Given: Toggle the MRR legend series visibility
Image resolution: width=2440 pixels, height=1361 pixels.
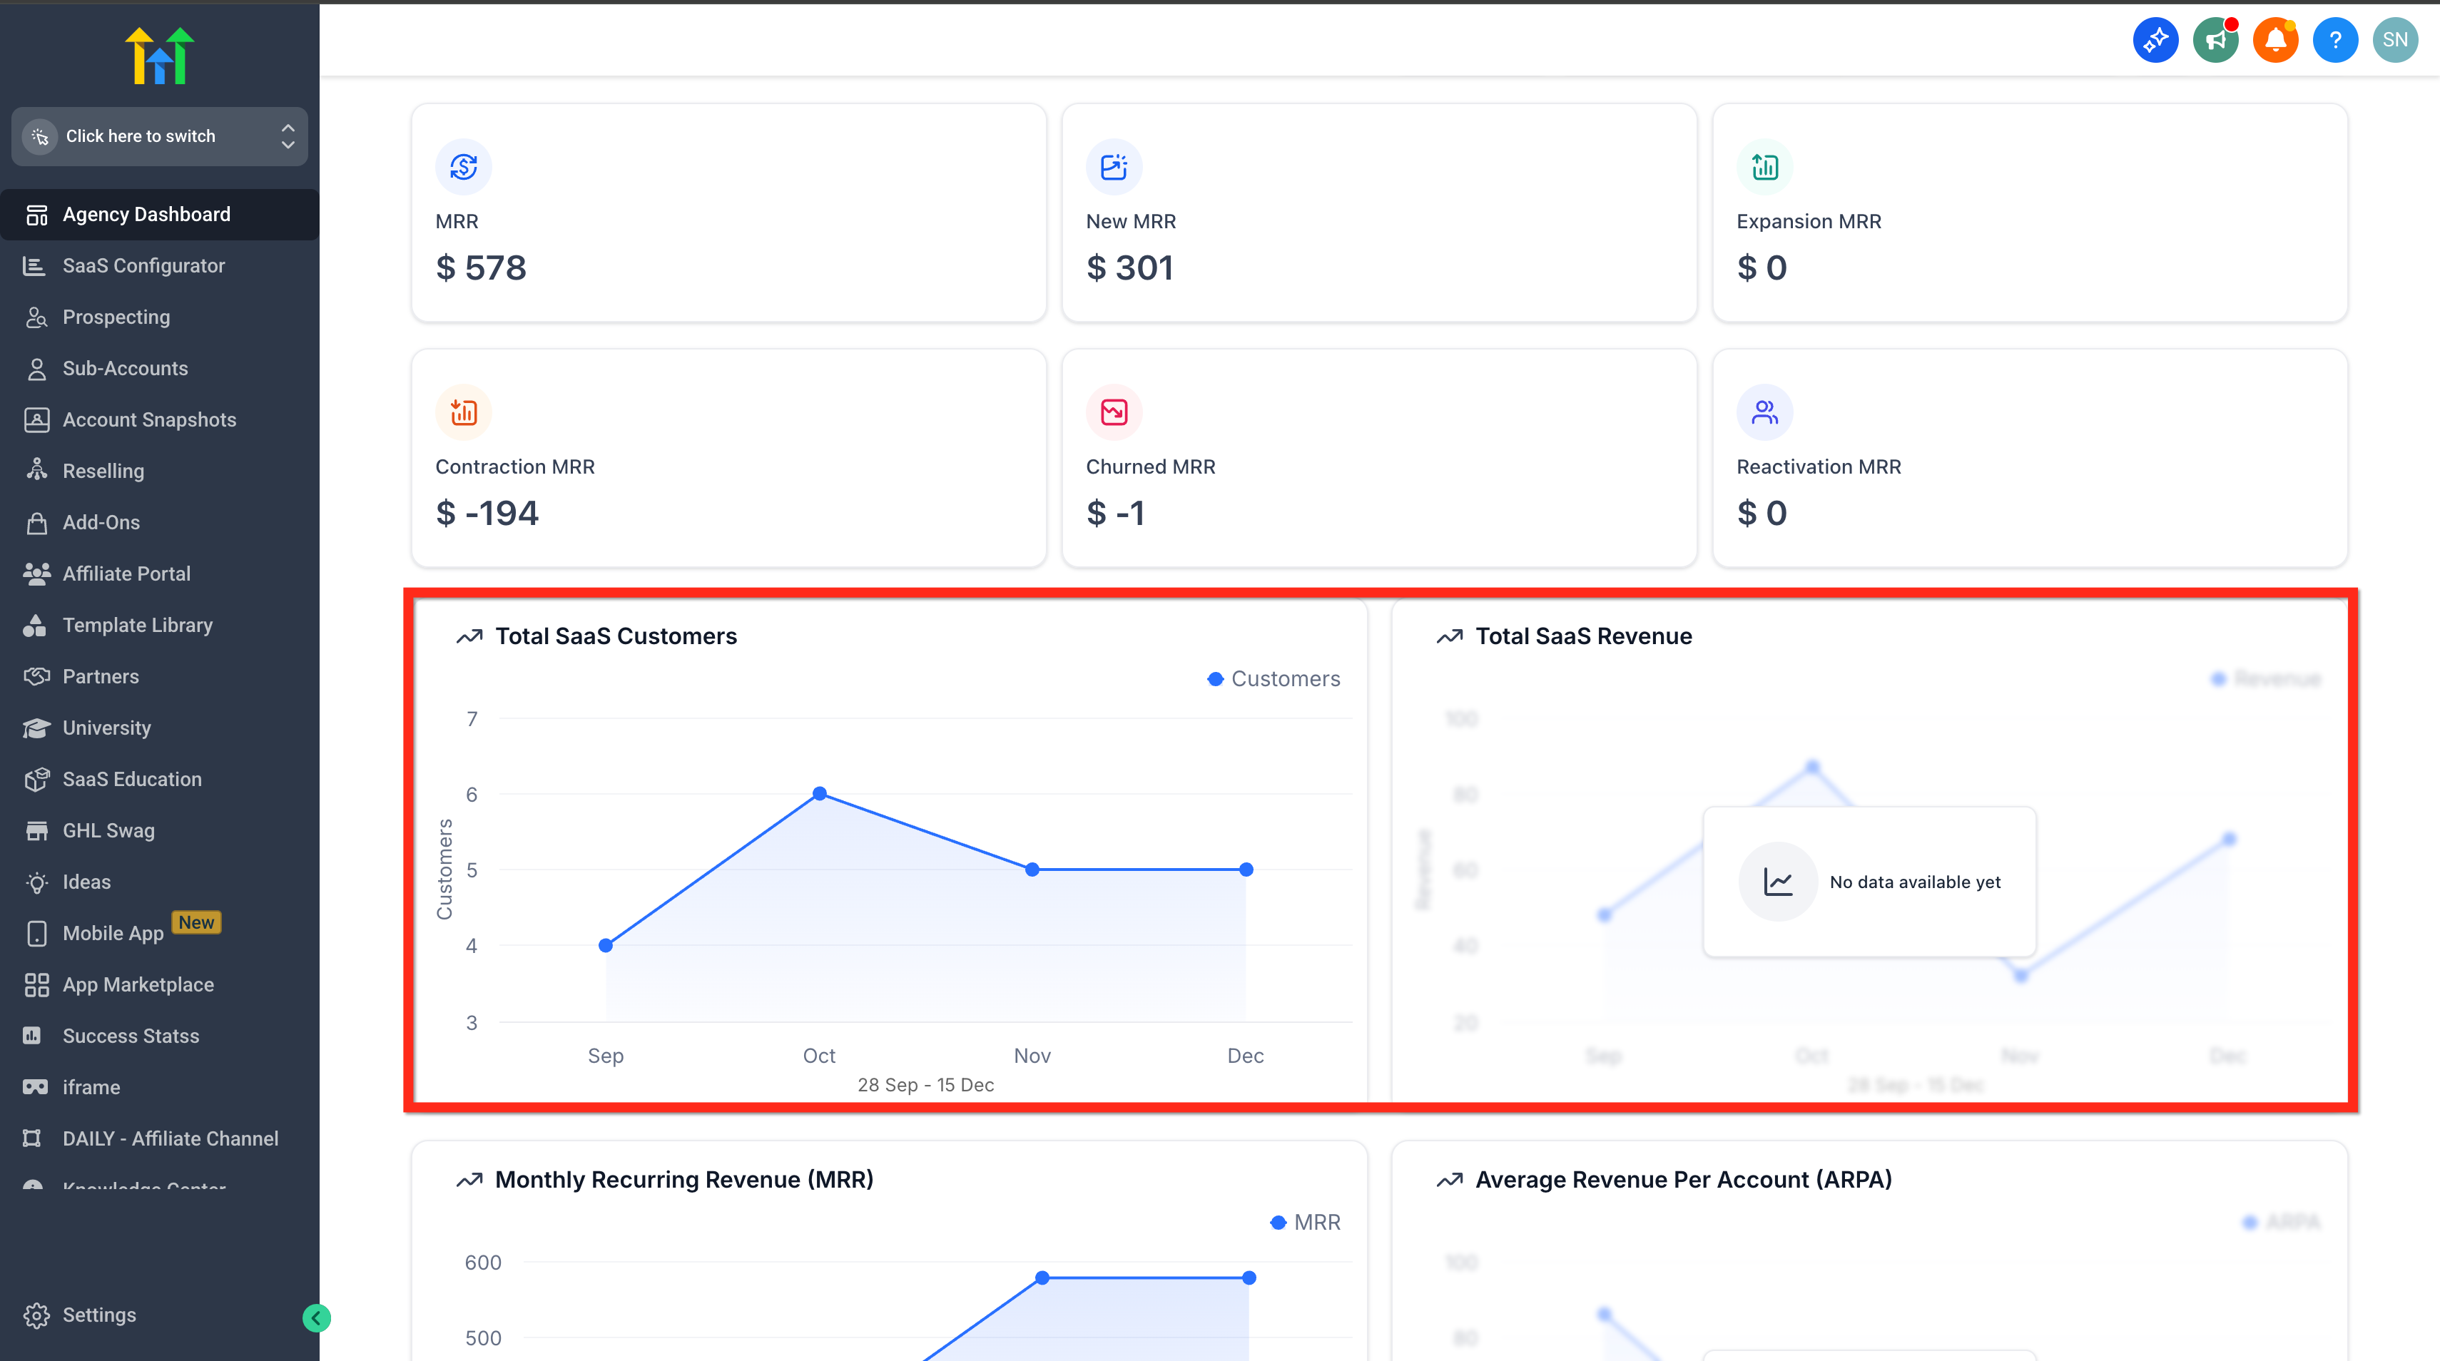Looking at the screenshot, I should pyautogui.click(x=1305, y=1222).
